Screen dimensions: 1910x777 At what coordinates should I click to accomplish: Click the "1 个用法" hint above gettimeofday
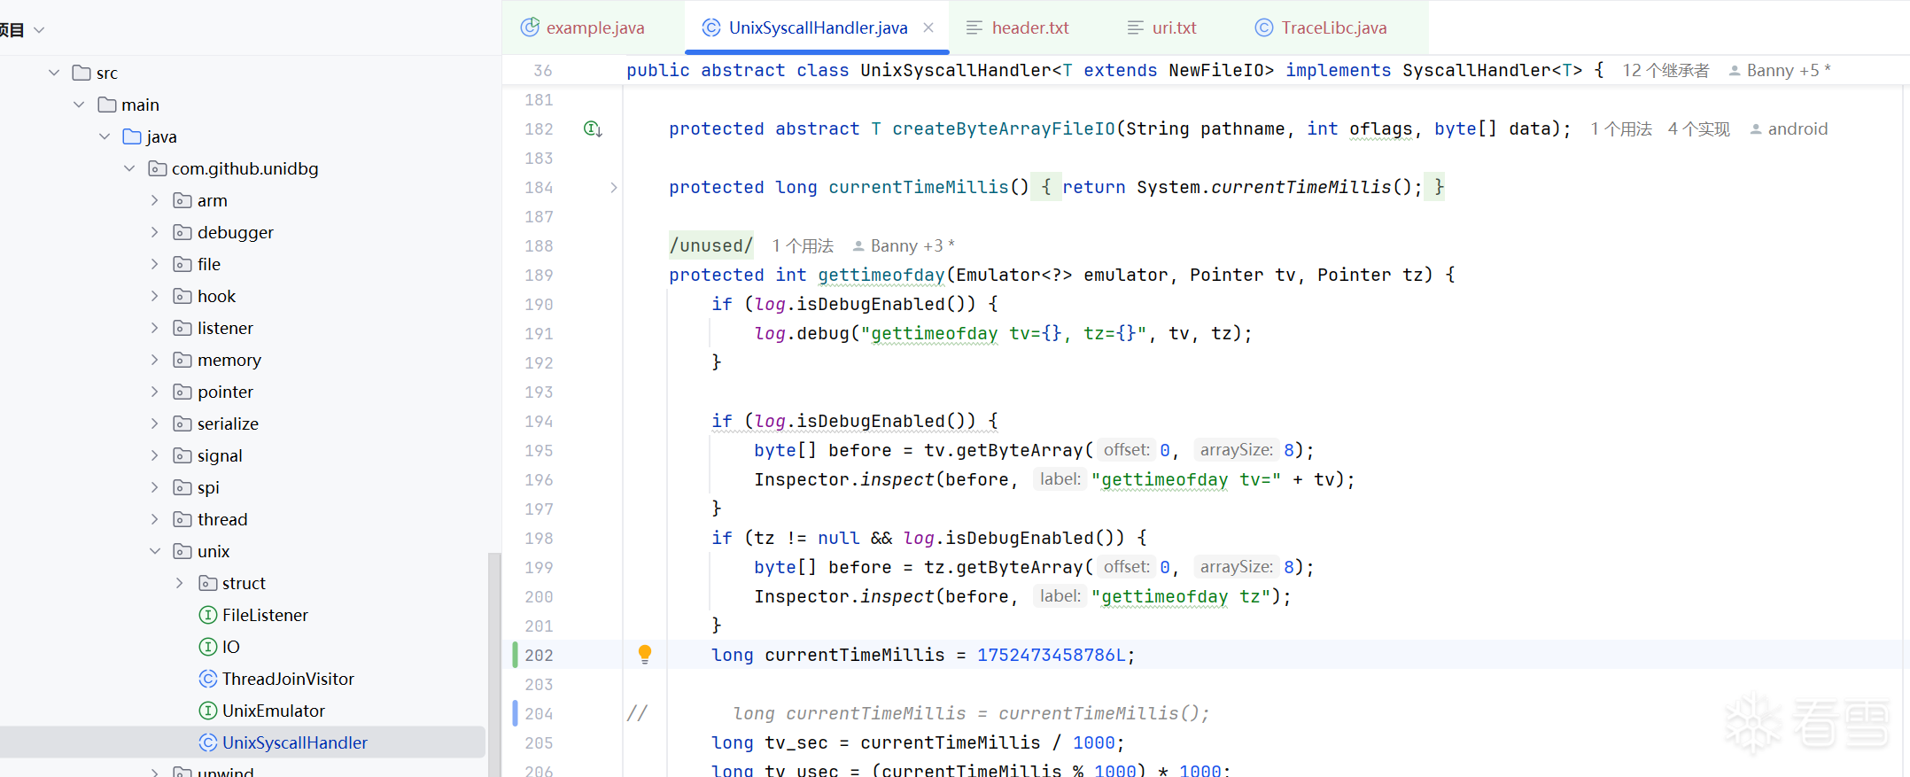803,246
